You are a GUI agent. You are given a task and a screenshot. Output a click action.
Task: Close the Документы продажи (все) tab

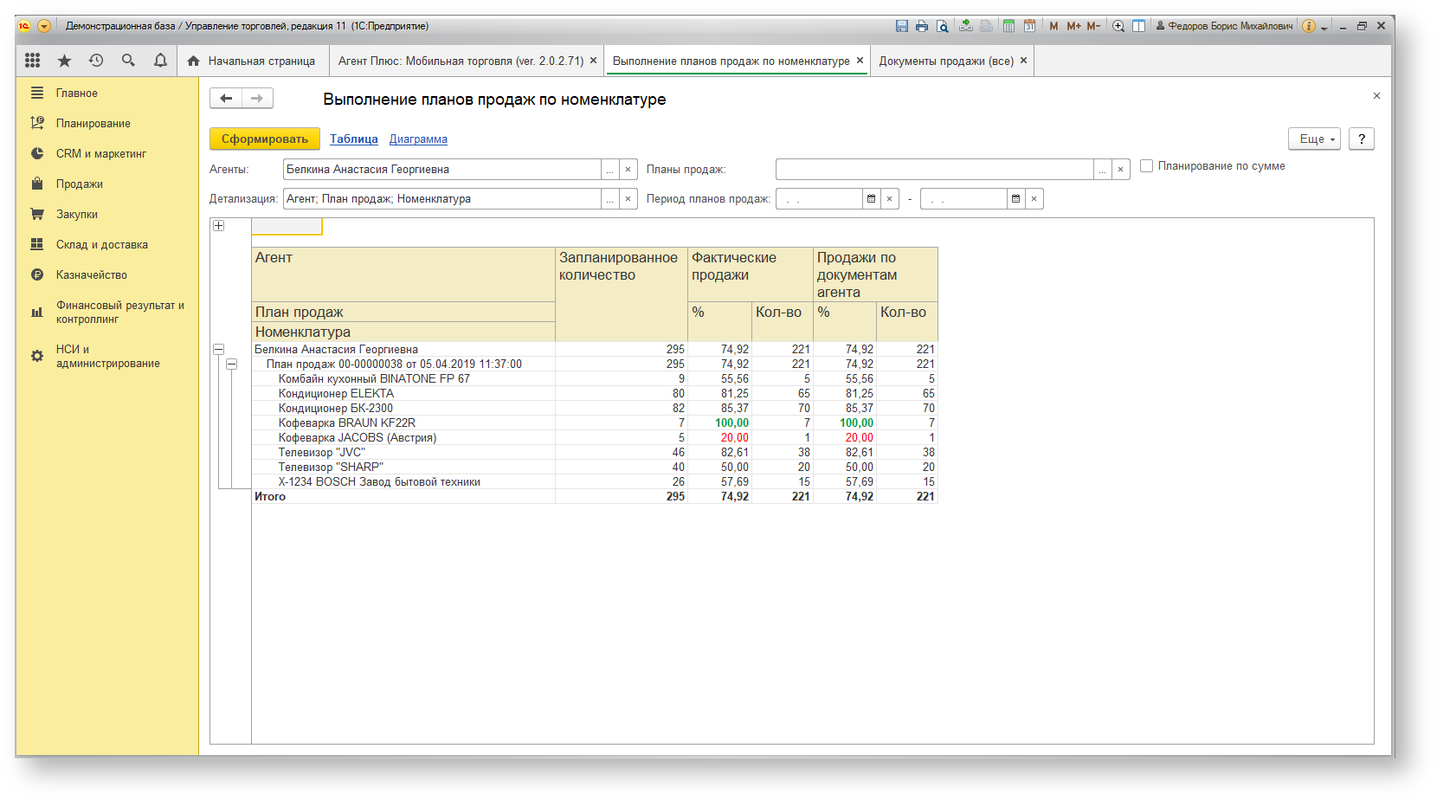point(1023,61)
